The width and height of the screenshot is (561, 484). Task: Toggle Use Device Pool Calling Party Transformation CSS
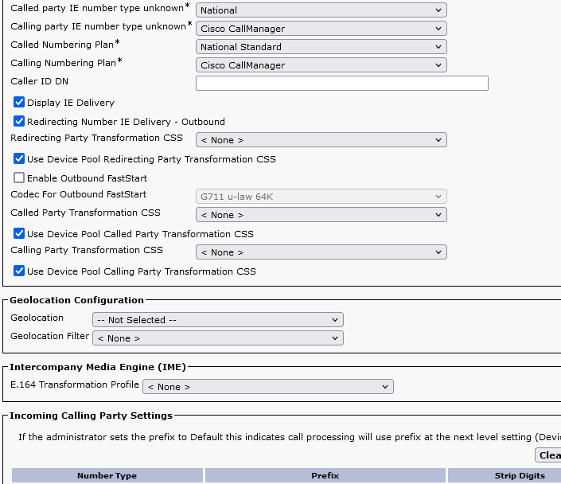(x=19, y=271)
